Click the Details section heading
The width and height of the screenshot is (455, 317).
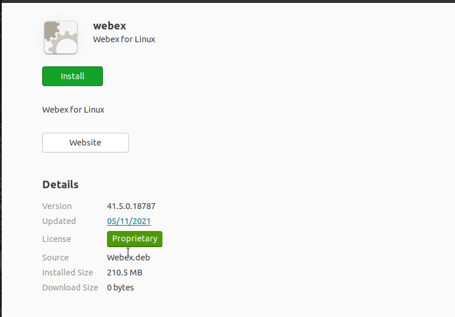tap(60, 185)
